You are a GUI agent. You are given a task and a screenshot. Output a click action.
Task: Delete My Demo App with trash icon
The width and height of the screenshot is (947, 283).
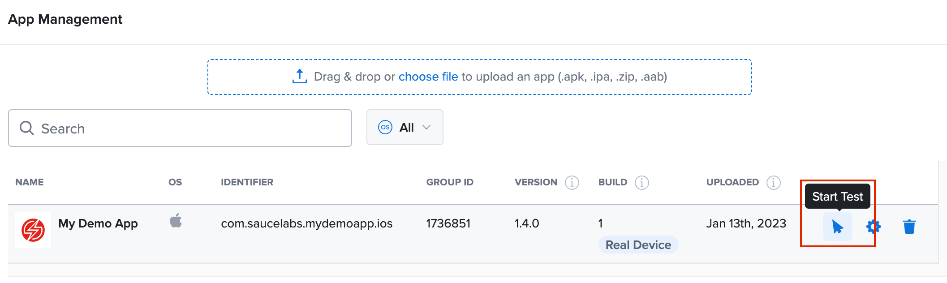coord(909,227)
